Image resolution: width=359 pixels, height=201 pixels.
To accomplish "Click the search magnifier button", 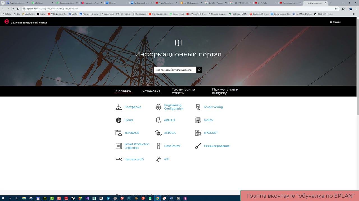I will pyautogui.click(x=199, y=70).
